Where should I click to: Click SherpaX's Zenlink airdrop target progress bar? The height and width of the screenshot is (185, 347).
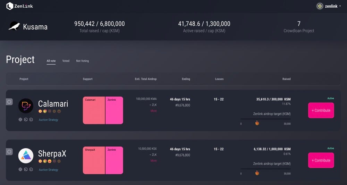point(266,169)
